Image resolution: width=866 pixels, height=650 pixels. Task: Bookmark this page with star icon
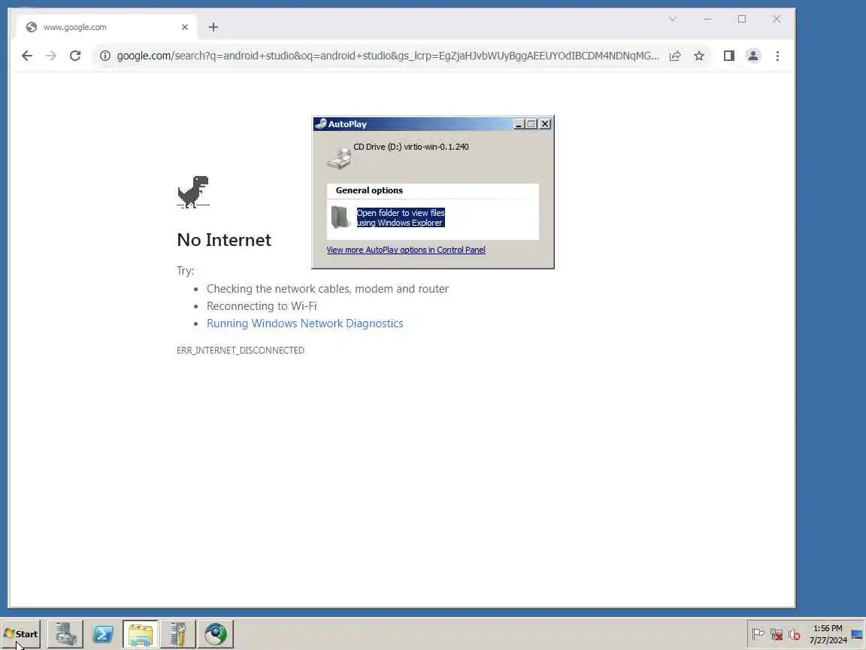tap(699, 56)
